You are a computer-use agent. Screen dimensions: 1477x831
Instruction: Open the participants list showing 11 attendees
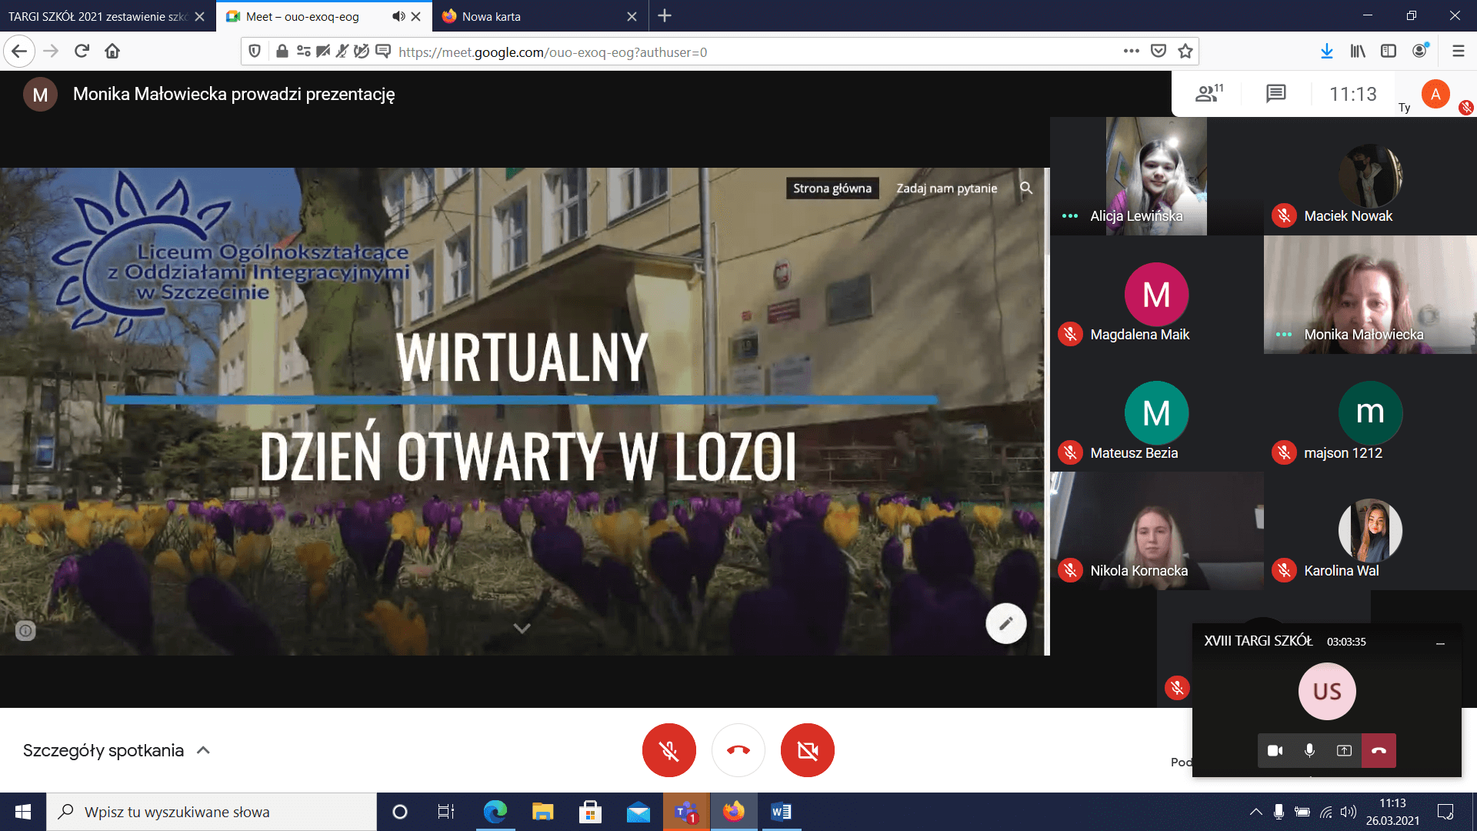1208,94
